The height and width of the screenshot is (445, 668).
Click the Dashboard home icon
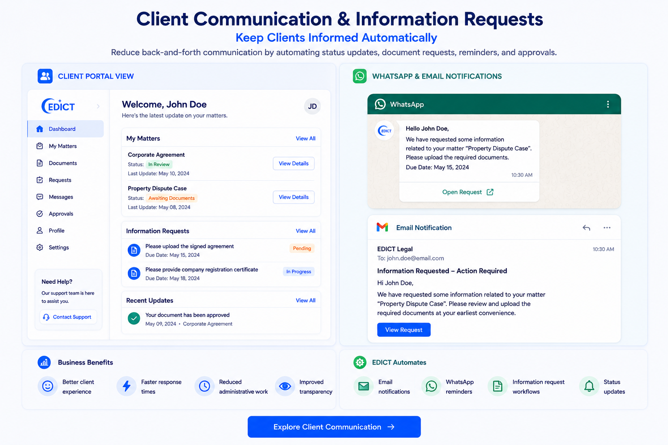click(x=40, y=129)
